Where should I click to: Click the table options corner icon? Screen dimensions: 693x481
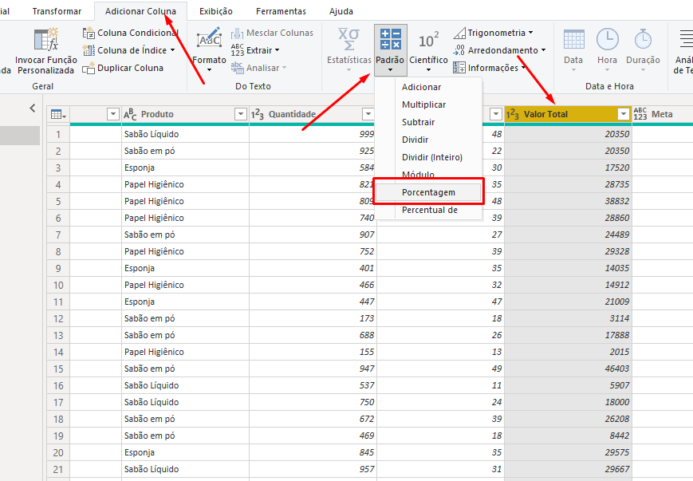point(57,114)
